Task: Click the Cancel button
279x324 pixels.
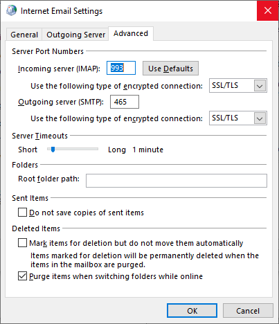Action: 248,311
